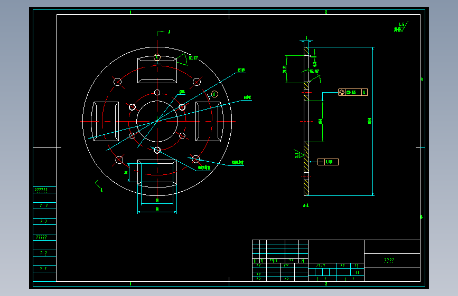
Task: Select the right rectangular slot of the flange
Action: pyautogui.click(x=209, y=121)
